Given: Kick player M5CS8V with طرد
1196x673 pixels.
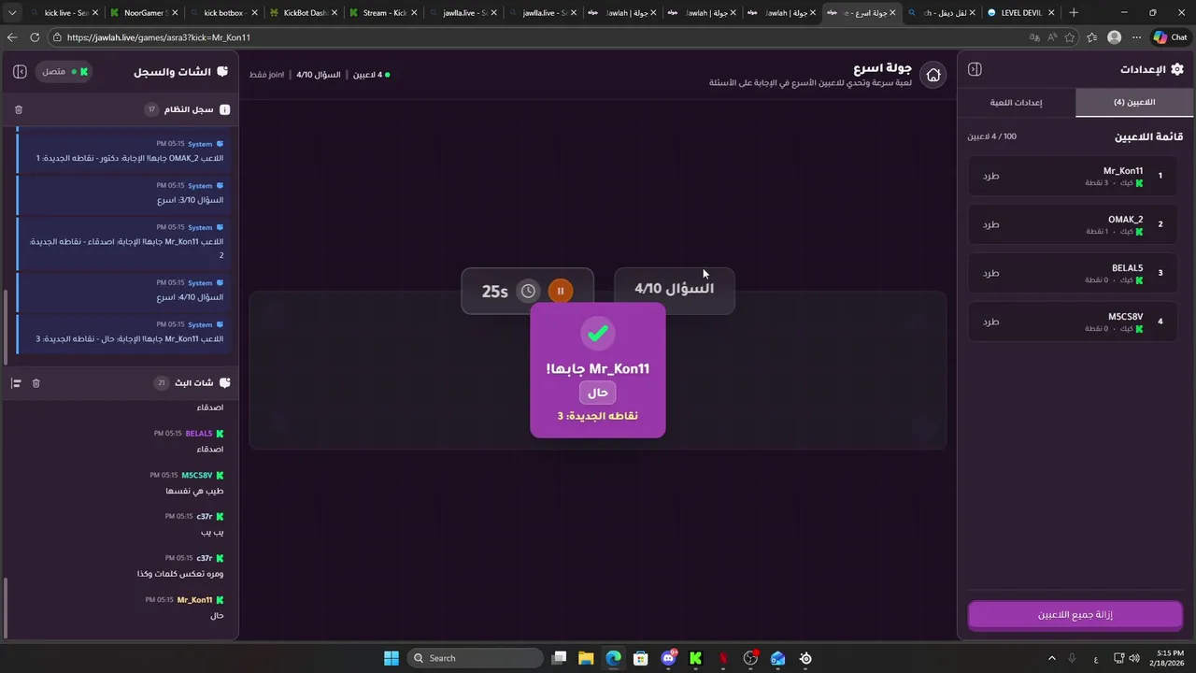Looking at the screenshot, I should (990, 322).
